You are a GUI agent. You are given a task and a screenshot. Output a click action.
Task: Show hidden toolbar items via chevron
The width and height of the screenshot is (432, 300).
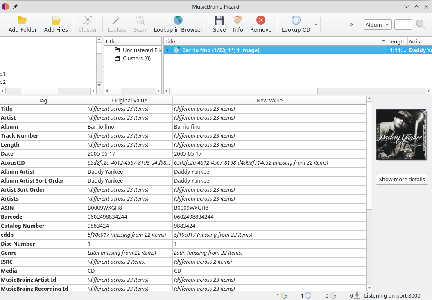(x=351, y=25)
